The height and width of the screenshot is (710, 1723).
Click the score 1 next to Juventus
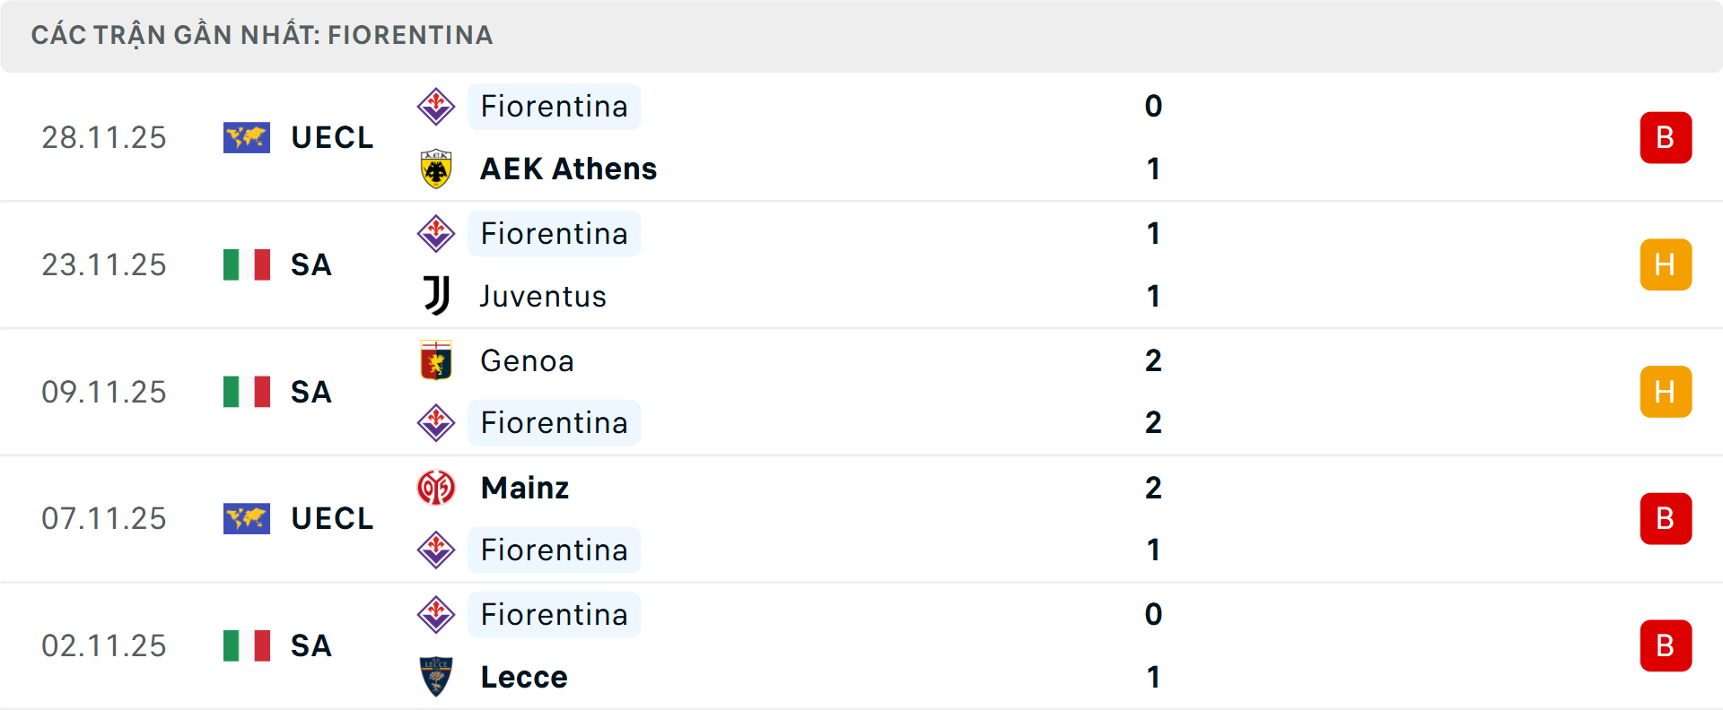1154,296
